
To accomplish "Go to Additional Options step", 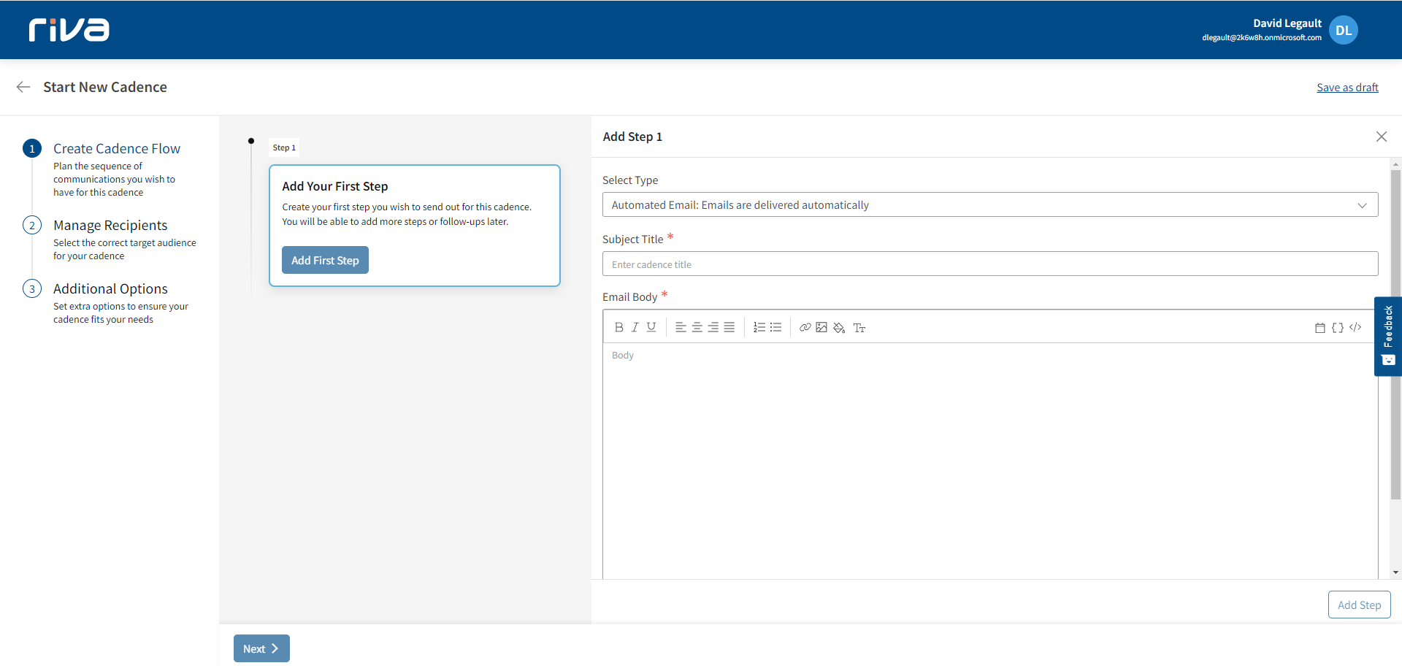I will coord(110,289).
